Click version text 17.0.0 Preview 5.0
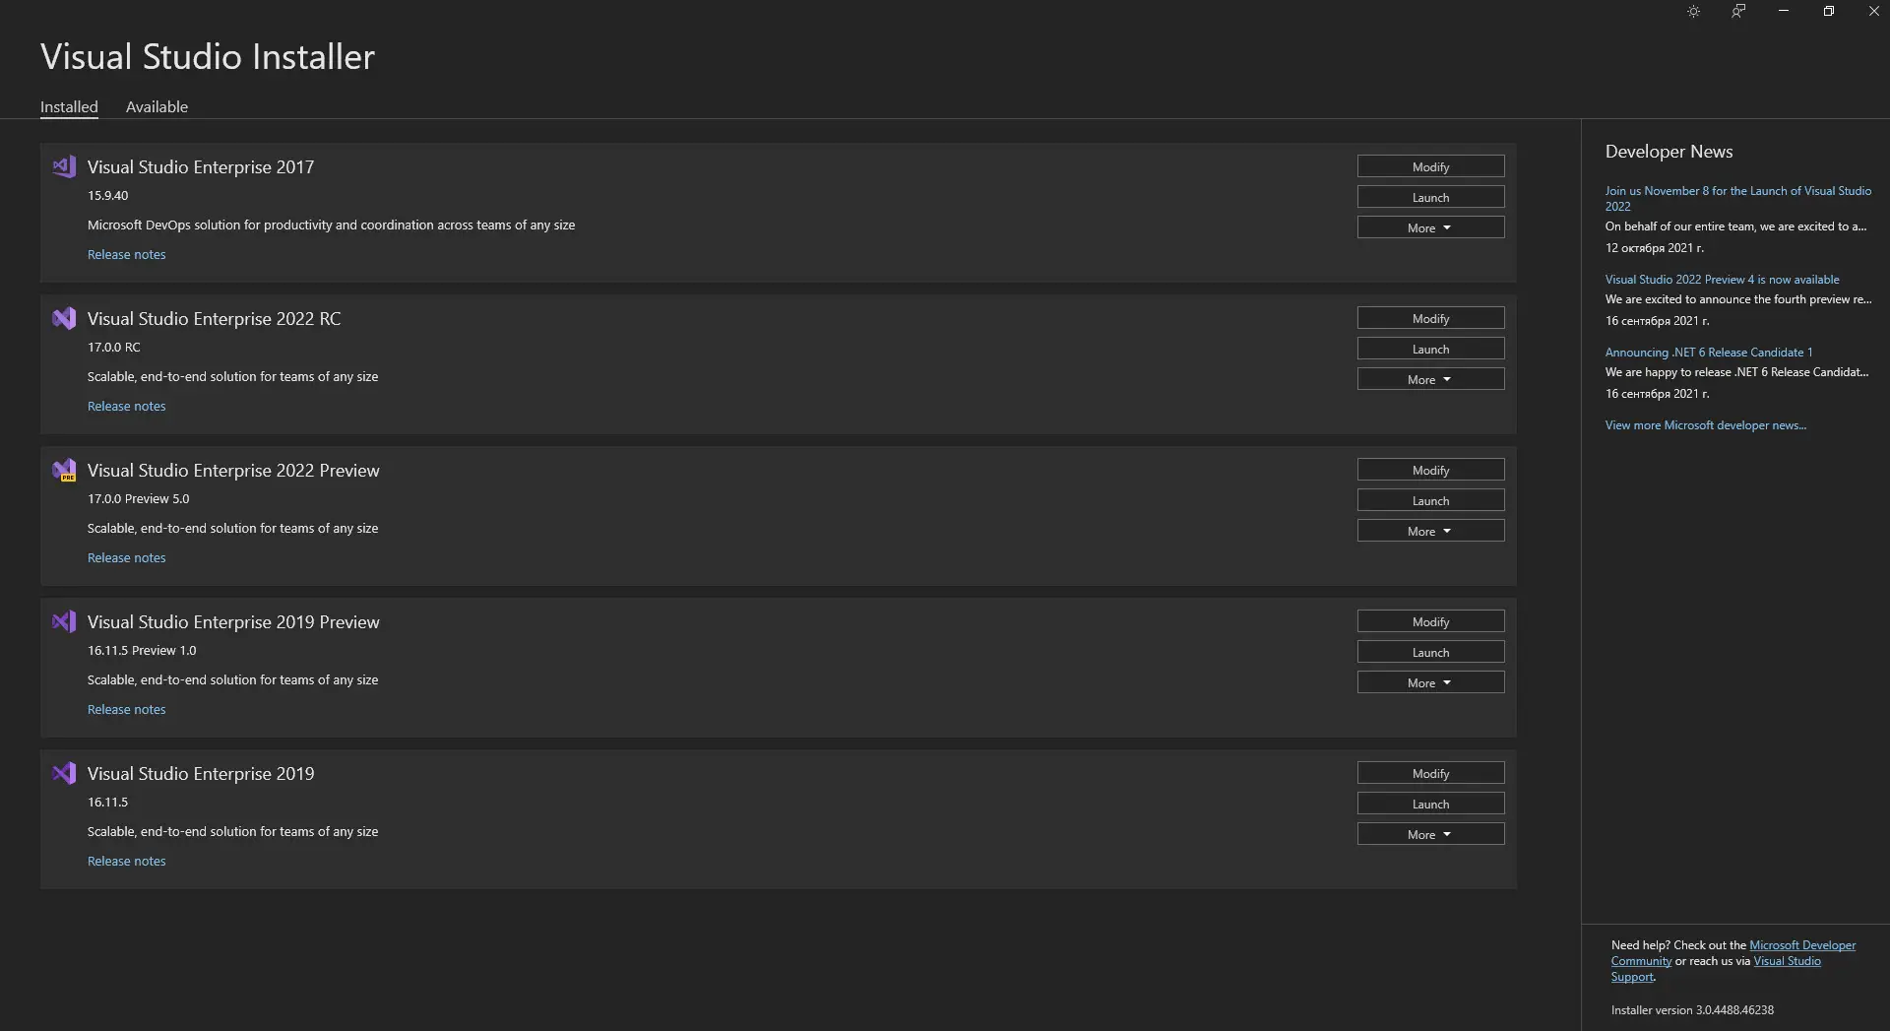1890x1031 pixels. click(138, 499)
